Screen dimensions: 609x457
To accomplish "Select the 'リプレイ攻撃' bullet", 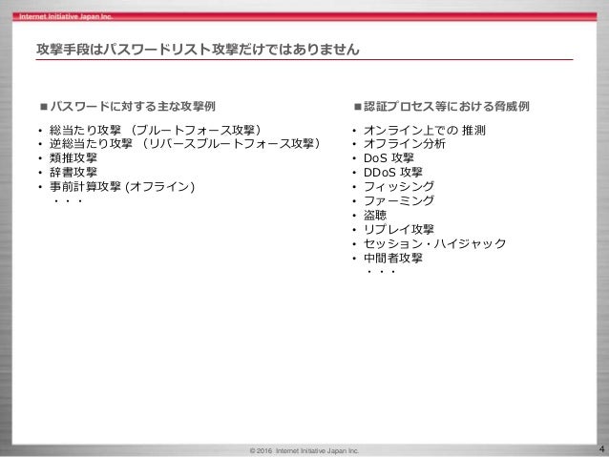I will coord(399,230).
